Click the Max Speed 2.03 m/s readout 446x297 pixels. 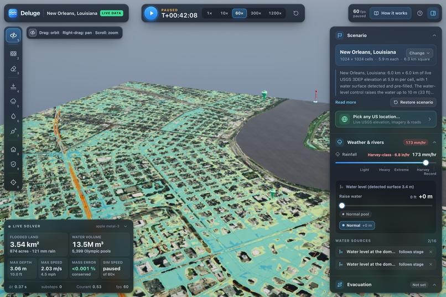[53, 268]
